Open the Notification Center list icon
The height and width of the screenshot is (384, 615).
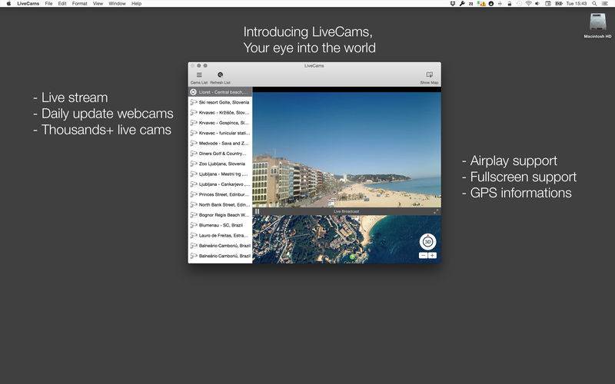tap(605, 4)
